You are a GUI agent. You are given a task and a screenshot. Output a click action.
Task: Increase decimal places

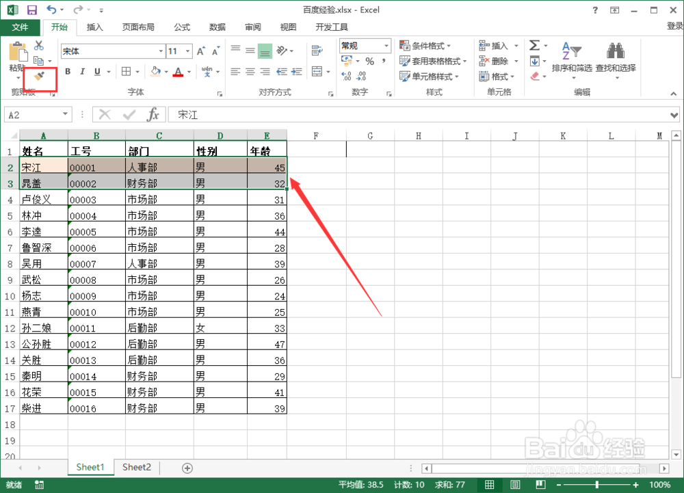[346, 77]
